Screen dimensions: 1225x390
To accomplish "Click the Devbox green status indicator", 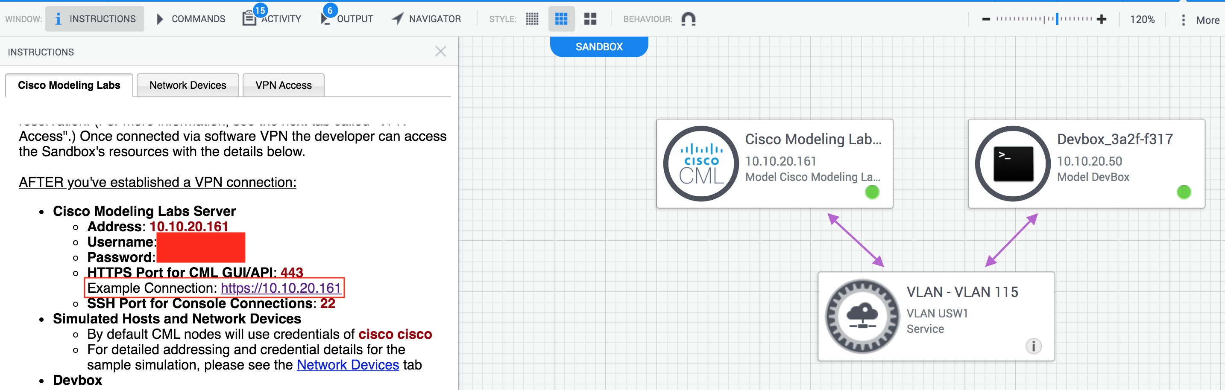I will click(1184, 192).
